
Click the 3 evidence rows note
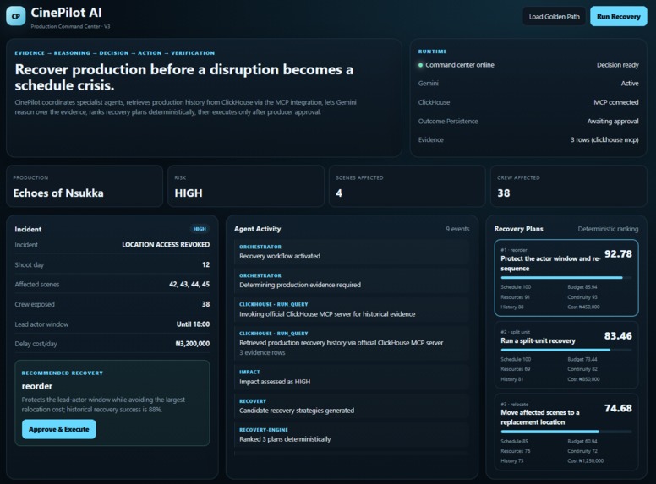pos(262,353)
